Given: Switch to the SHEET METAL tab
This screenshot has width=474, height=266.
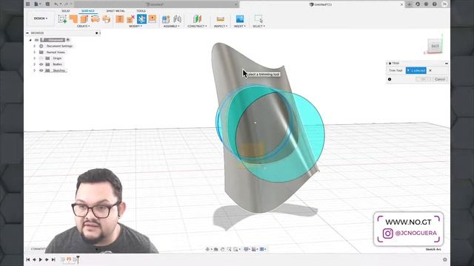Looking at the screenshot, I should 116,11.
